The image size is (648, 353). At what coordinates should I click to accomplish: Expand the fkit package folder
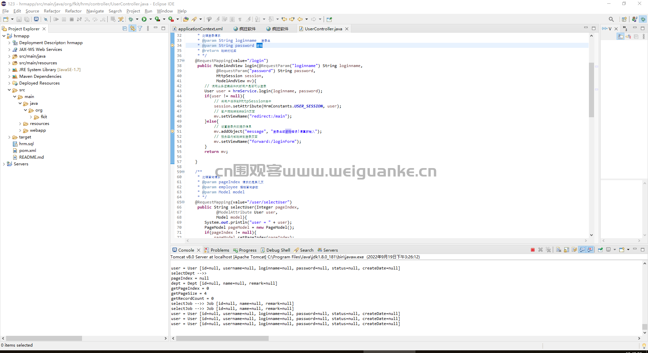tap(31, 117)
